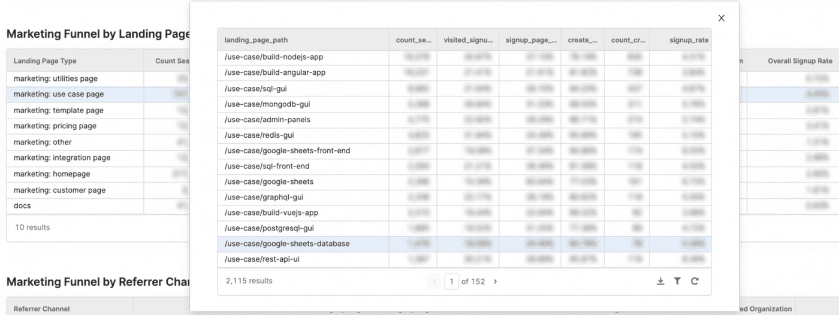Screen dimensions: 839x315
Task: Click marketing: pricing page row
Action: pos(55,126)
